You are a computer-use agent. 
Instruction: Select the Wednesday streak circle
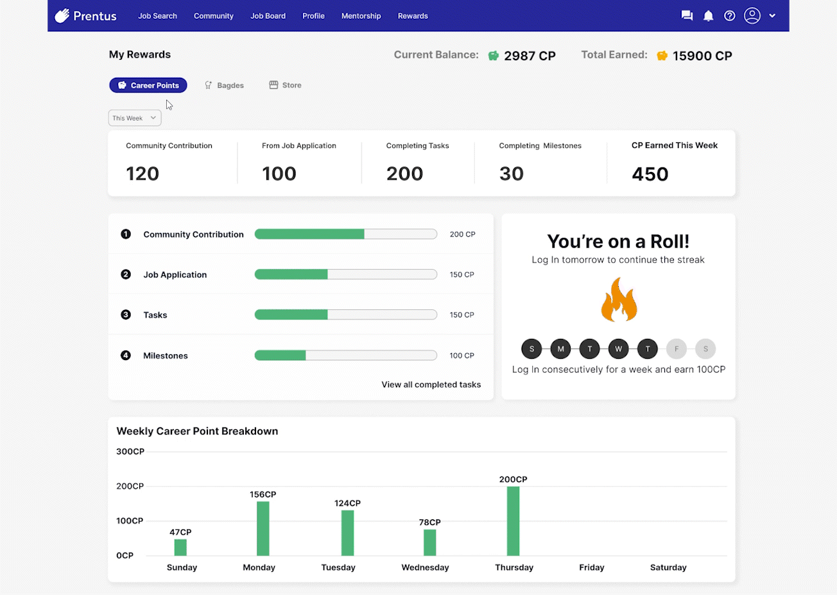[x=619, y=349]
